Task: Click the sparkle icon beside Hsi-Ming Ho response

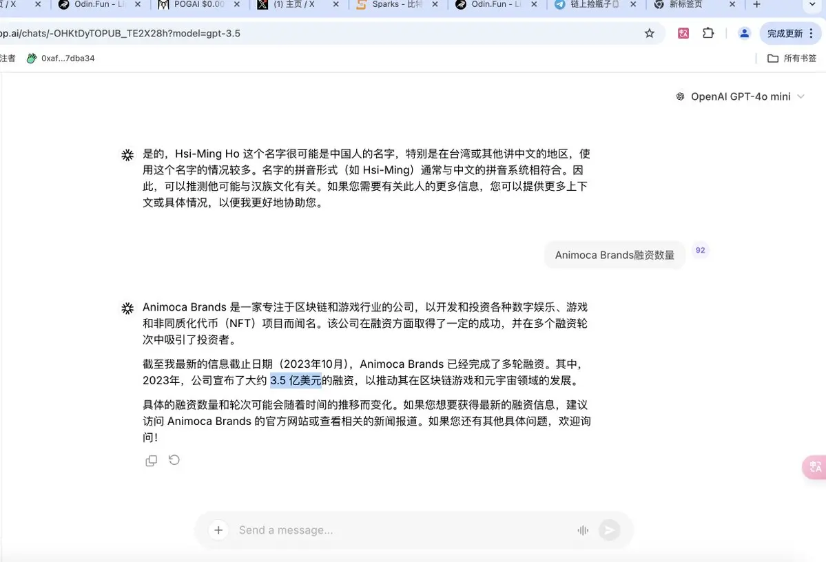Action: click(x=127, y=155)
